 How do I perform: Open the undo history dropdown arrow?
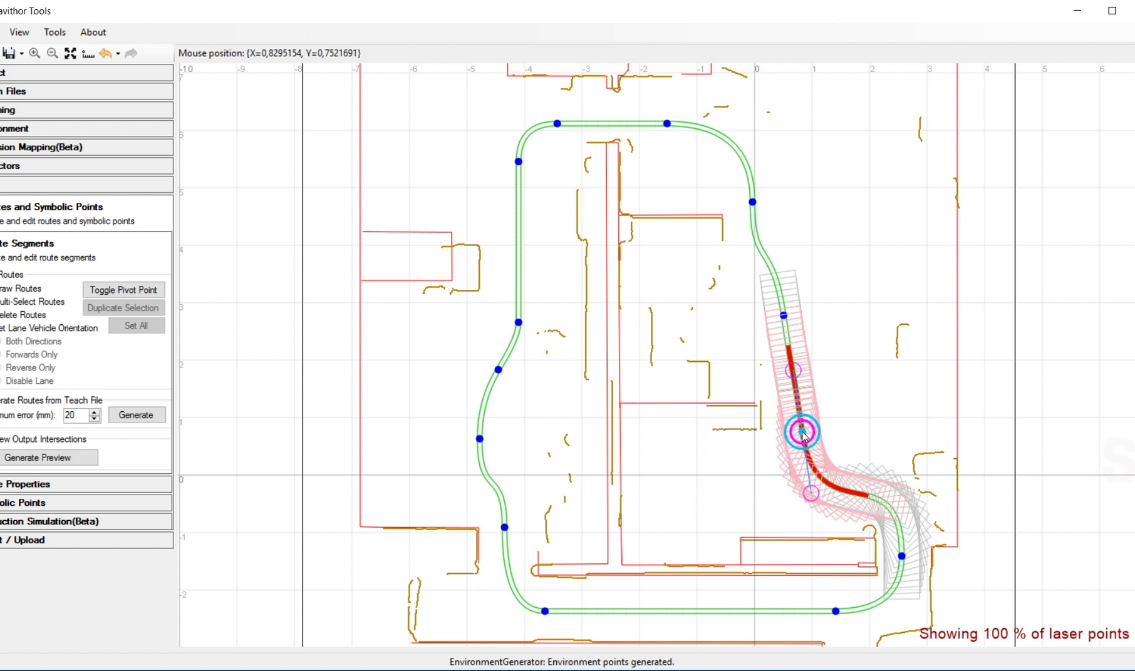118,54
